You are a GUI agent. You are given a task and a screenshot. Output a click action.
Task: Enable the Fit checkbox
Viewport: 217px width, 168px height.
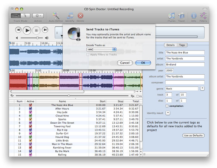click(x=137, y=96)
